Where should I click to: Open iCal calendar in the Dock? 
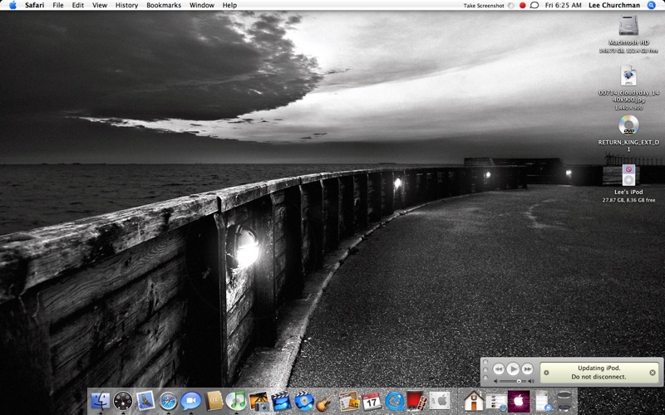371,401
